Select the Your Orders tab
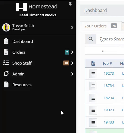This screenshot has width=124, height=133. (x=101, y=26)
